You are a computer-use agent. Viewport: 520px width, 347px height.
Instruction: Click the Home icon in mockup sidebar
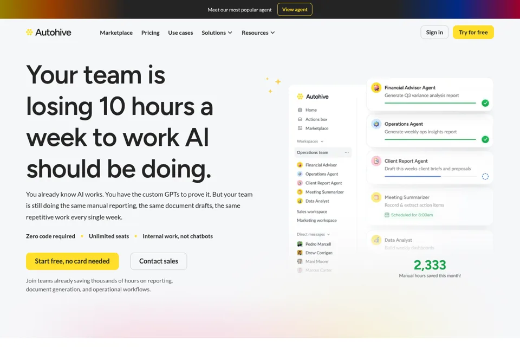(x=300, y=110)
